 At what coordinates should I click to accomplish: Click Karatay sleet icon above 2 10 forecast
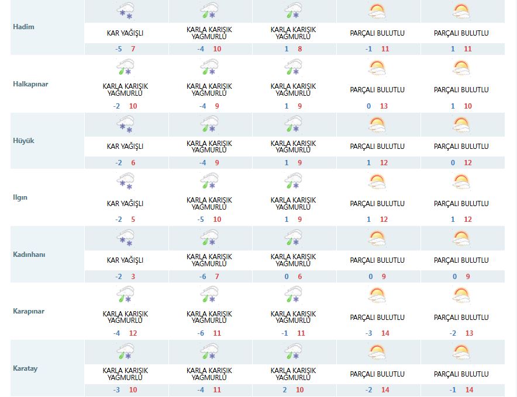pyautogui.click(x=294, y=351)
